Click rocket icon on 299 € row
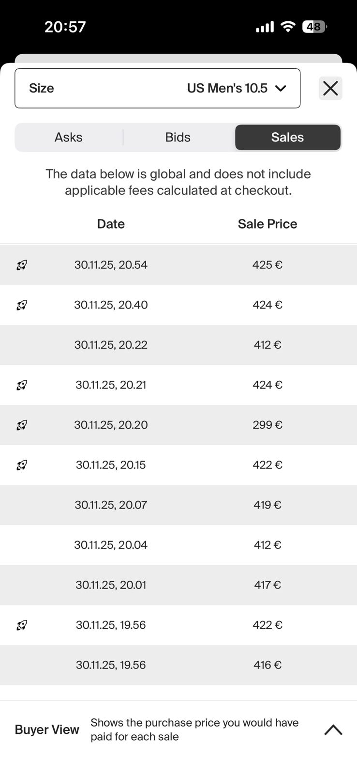 pos(22,425)
